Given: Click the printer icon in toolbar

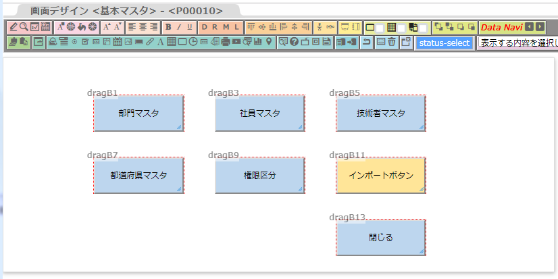Looking at the screenshot, I should 226,42.
